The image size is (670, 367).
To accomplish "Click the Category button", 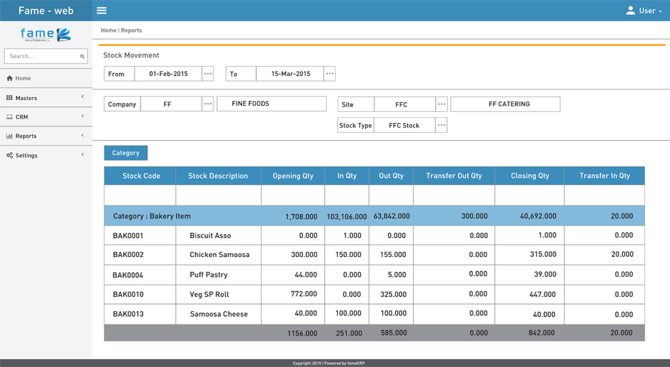I will pyautogui.click(x=126, y=153).
